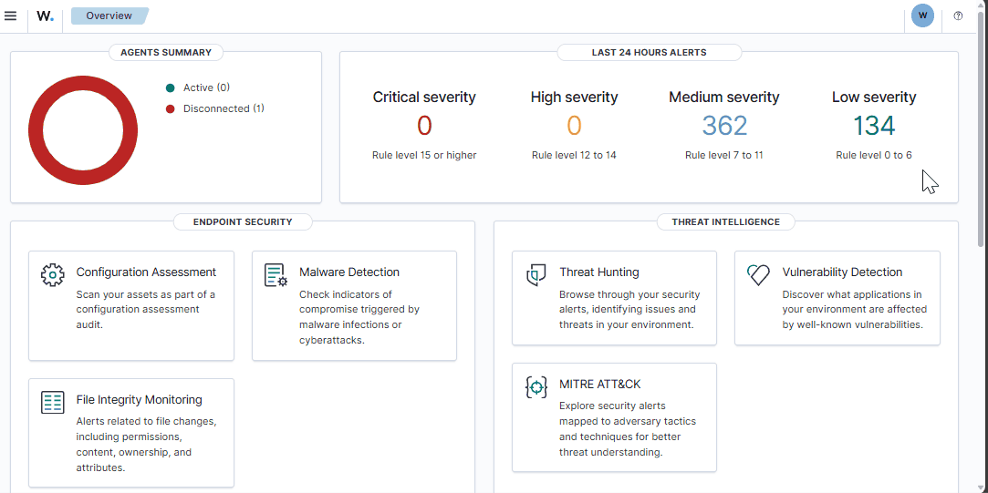Click text 'Rule level 15 or higher'
This screenshot has height=493, width=988.
click(x=424, y=155)
